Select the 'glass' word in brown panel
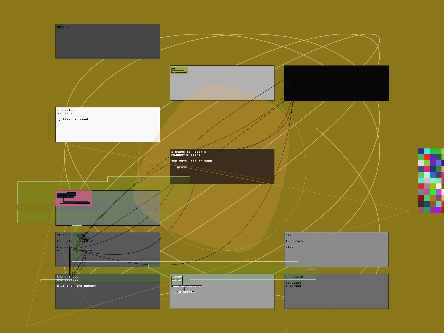Image resolution: width=444 pixels, height=333 pixels. [182, 167]
